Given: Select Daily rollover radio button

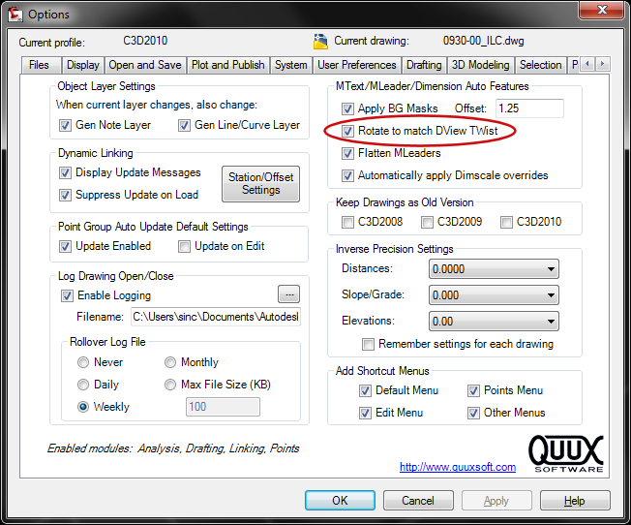Looking at the screenshot, I should 83,385.
